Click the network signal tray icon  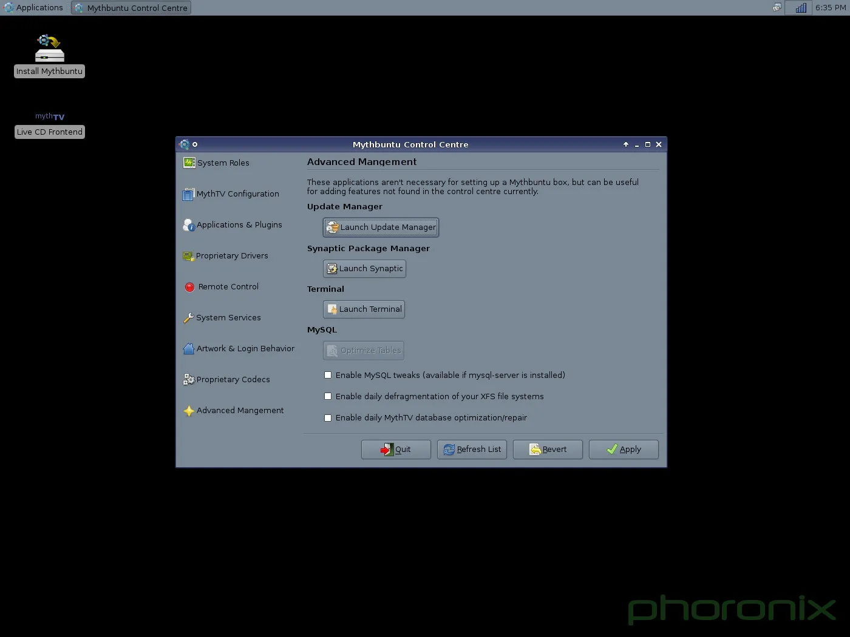click(801, 8)
